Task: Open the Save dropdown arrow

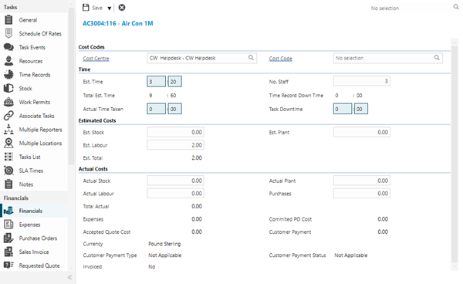Action: coord(110,8)
